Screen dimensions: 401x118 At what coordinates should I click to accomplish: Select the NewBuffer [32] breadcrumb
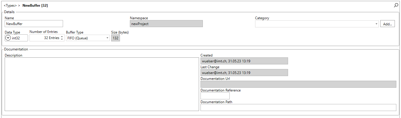[35, 6]
